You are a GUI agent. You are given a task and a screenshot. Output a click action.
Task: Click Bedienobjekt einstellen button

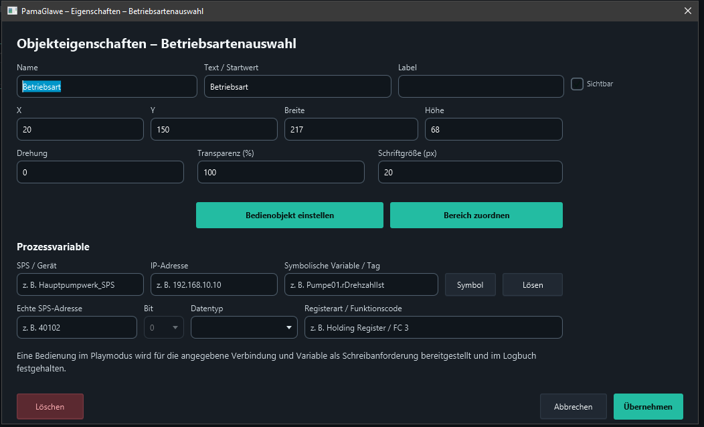290,215
